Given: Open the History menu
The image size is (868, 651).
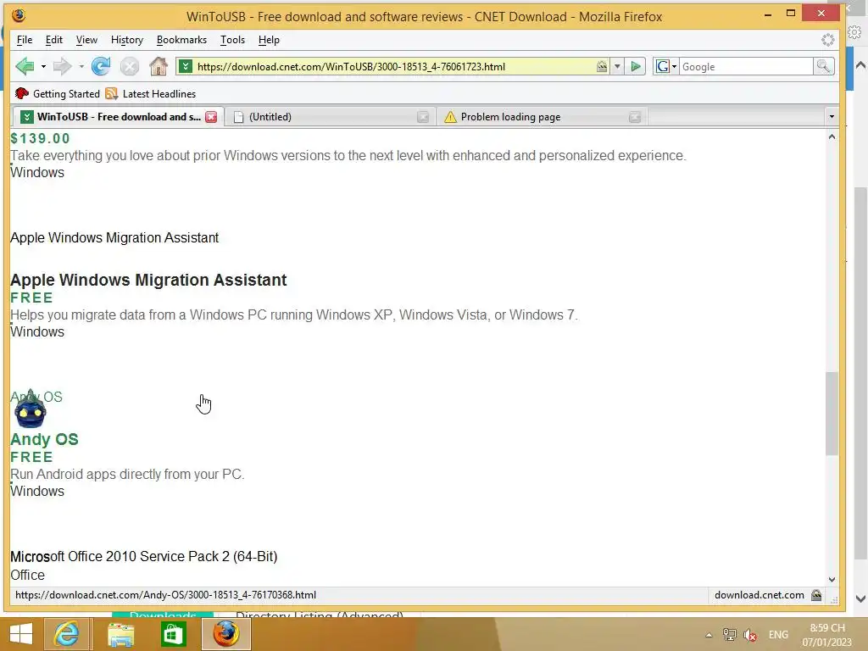Looking at the screenshot, I should tap(127, 40).
